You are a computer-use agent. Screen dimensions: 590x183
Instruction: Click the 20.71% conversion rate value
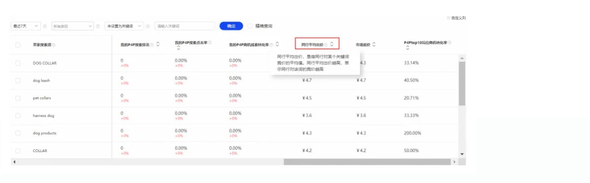(411, 98)
